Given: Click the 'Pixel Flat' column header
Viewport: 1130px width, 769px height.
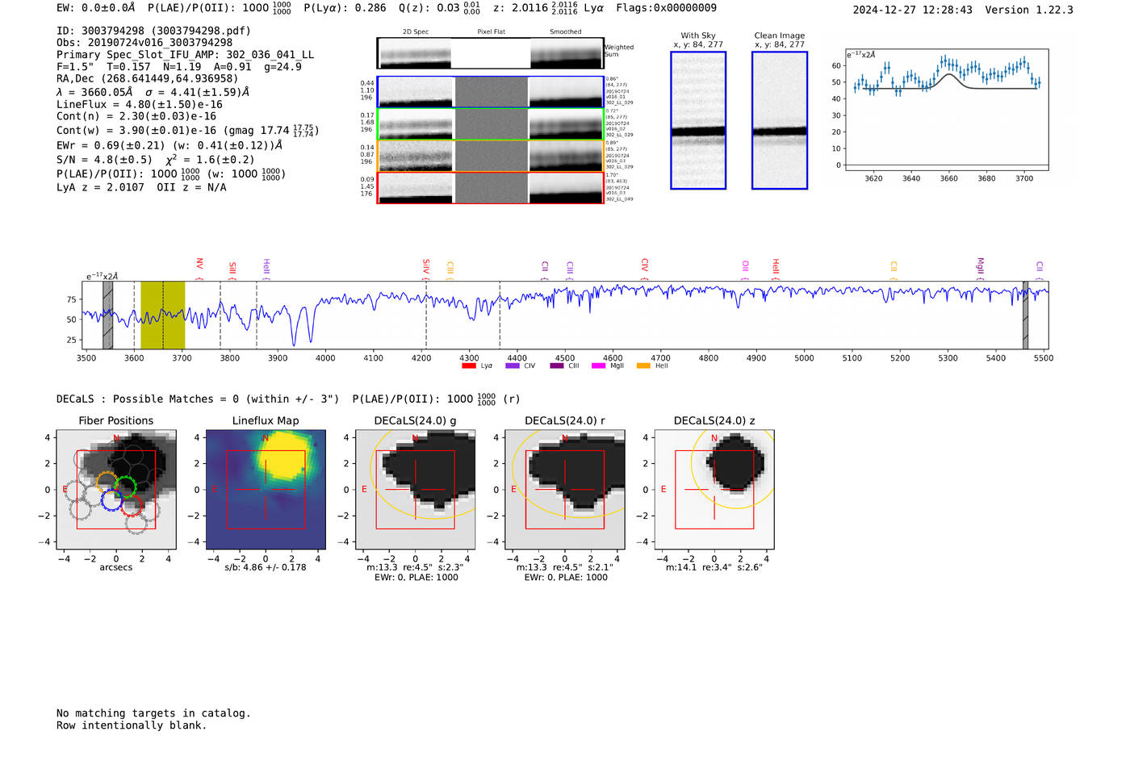Looking at the screenshot, I should pos(491,32).
